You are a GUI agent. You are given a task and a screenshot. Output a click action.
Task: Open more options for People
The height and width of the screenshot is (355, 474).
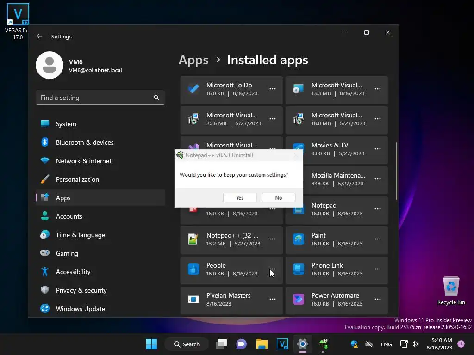point(272,269)
